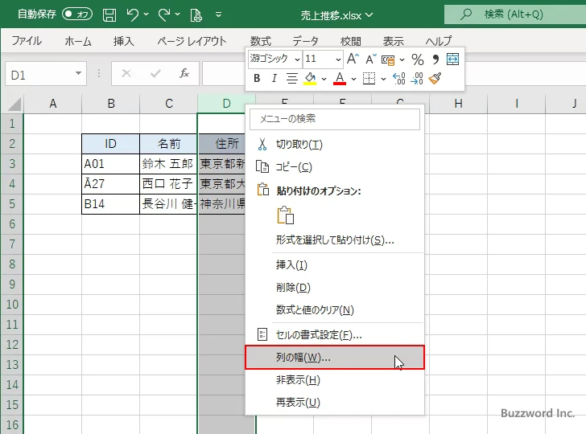Click the formula bar cancel X icon
Viewport: 586px width, 434px height.
[x=126, y=73]
